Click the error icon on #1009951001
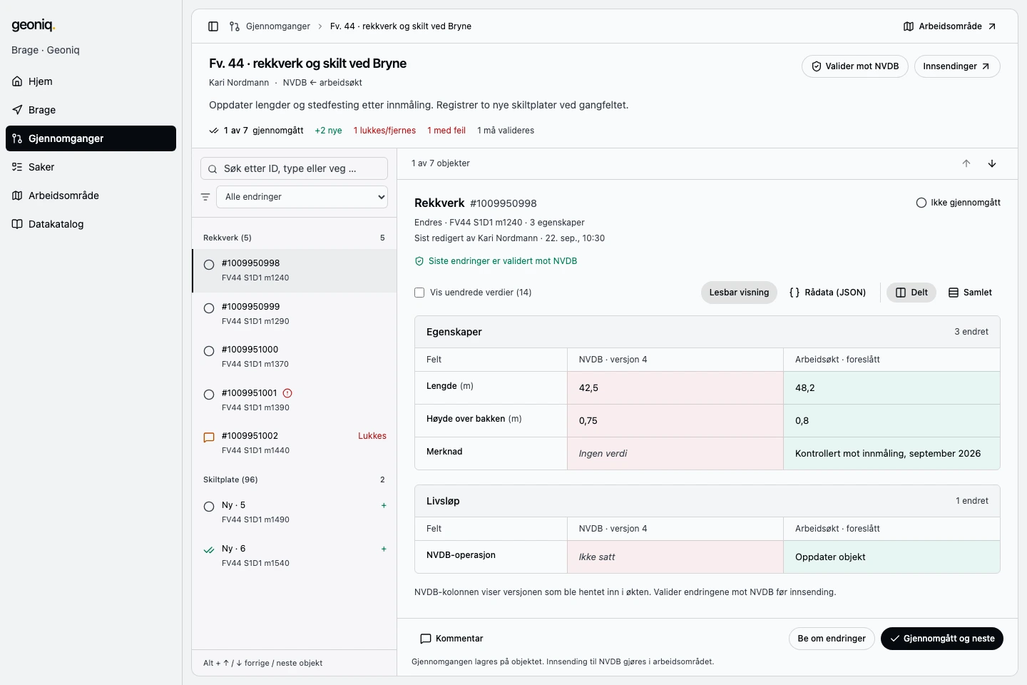Screen dimensions: 1027x685 [x=287, y=393]
